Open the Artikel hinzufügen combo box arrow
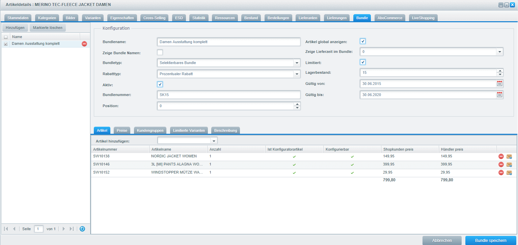The width and height of the screenshot is (518, 245). 214,141
